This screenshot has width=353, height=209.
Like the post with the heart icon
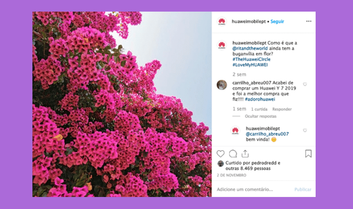pos(221,154)
